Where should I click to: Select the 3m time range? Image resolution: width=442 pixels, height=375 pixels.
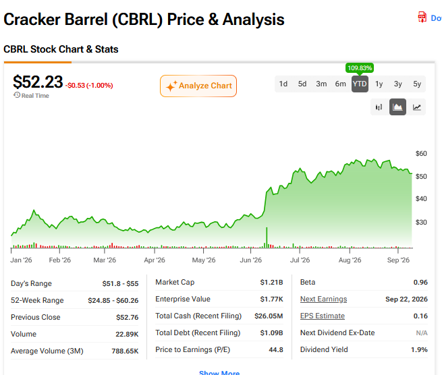(321, 84)
